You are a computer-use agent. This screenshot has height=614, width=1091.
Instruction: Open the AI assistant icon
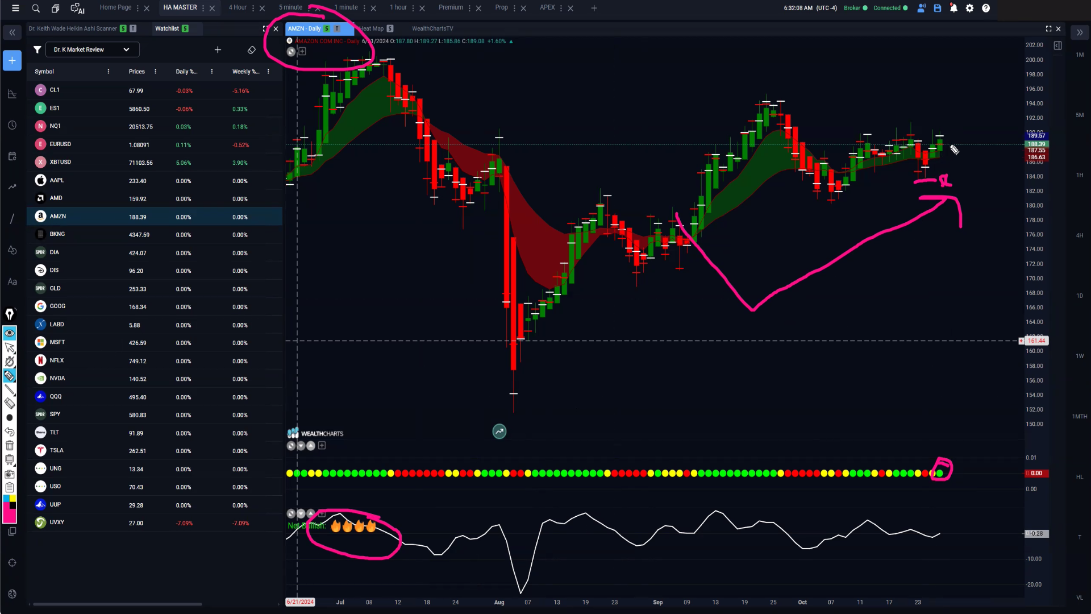(x=77, y=8)
